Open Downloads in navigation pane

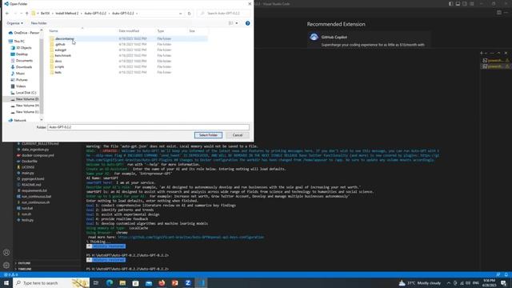pyautogui.click(x=23, y=67)
